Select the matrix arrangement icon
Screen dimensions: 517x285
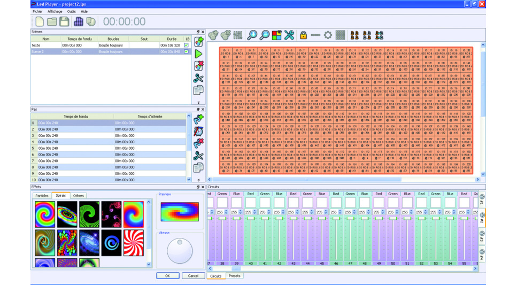pos(340,35)
